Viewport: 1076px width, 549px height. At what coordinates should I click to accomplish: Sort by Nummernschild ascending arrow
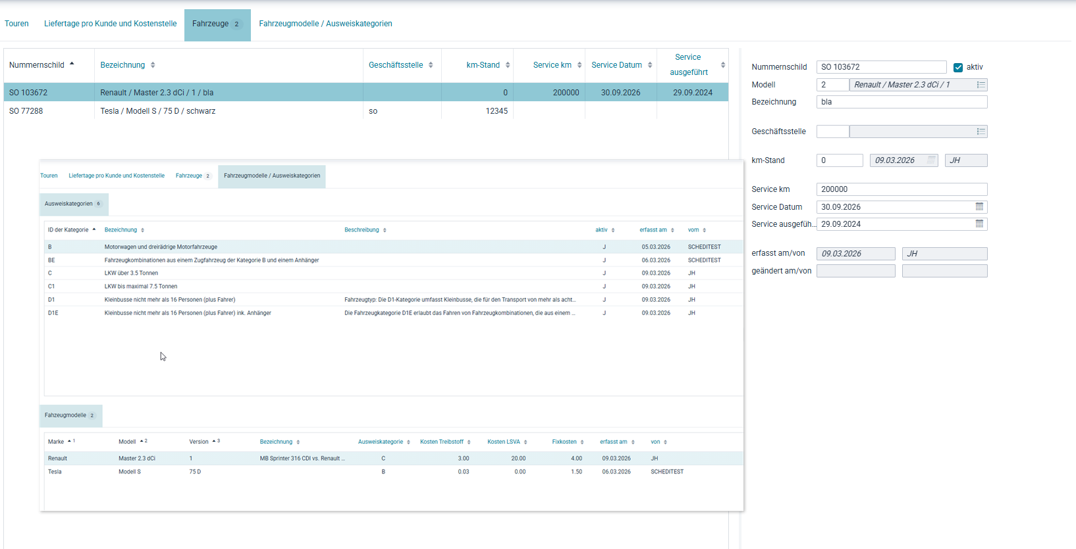click(72, 64)
